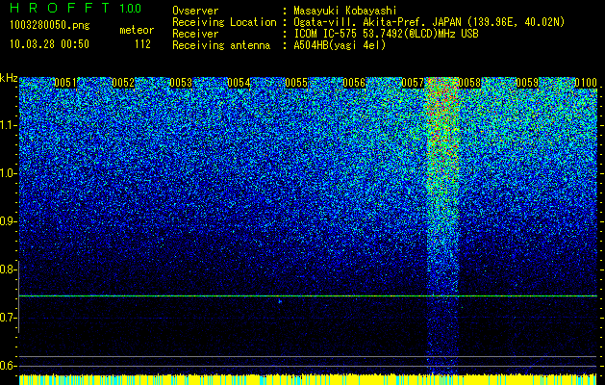Click the meteor label

point(137,30)
